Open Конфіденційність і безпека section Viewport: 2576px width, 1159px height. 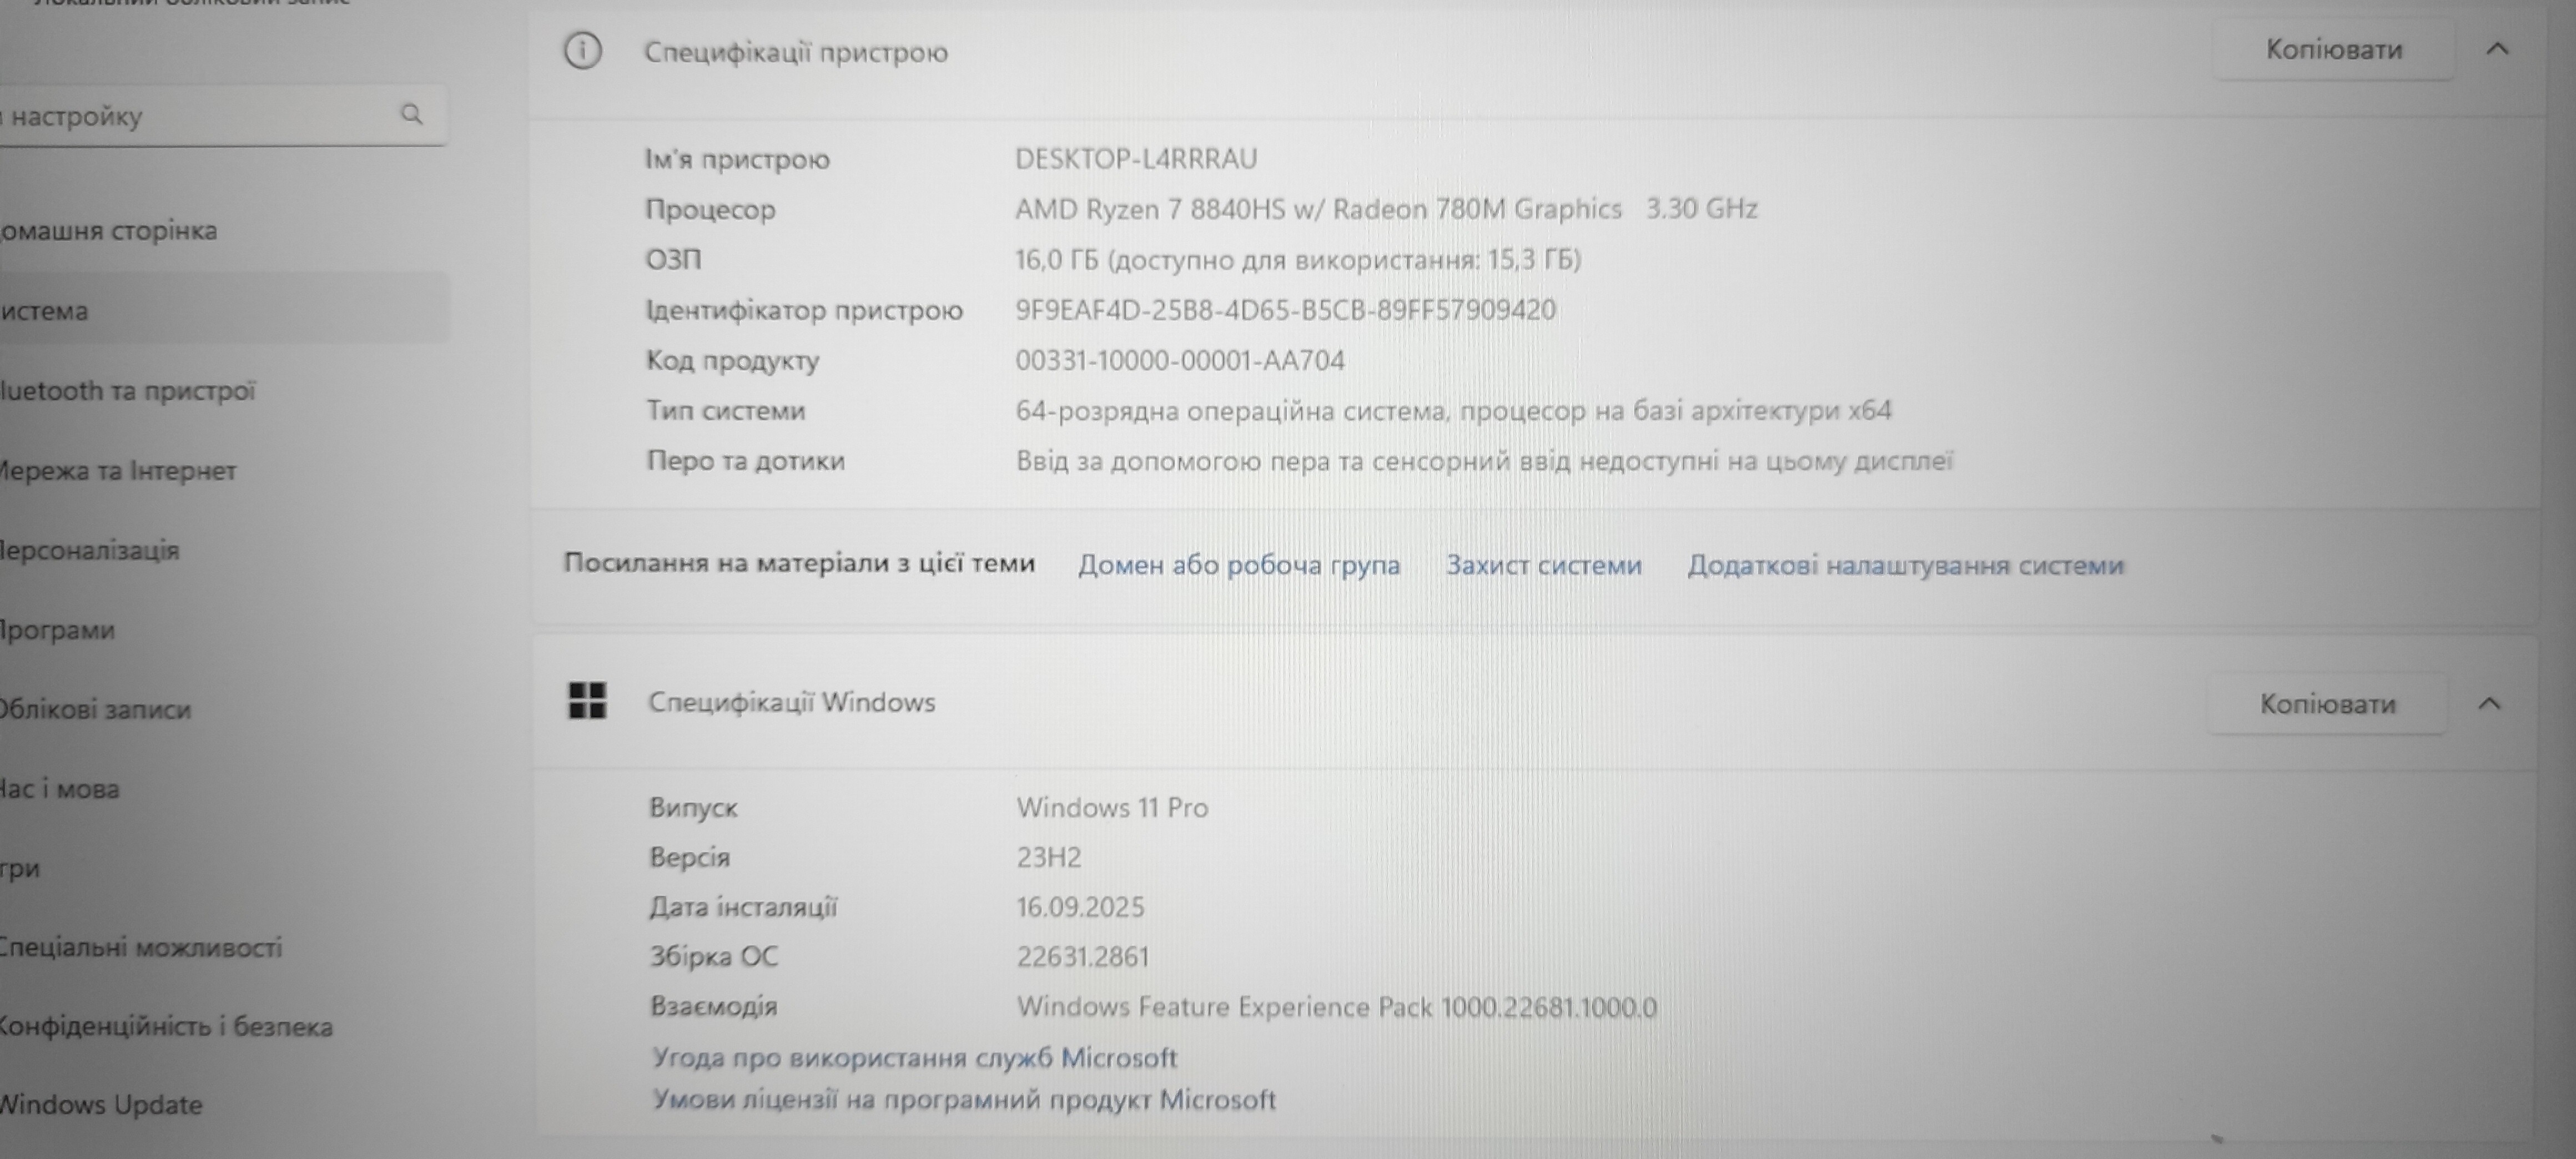coord(165,1026)
